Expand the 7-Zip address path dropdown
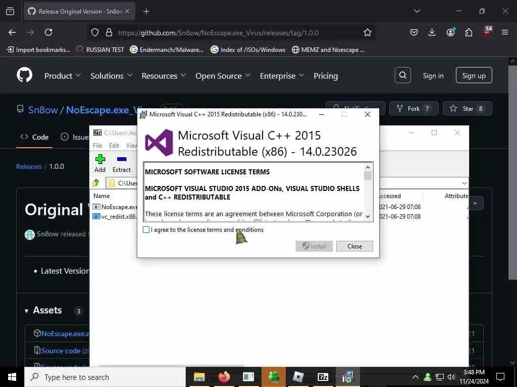 coord(464,183)
